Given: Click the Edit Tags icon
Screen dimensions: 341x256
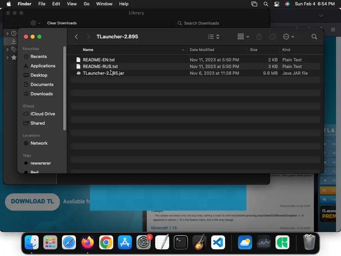Looking at the screenshot, I should (272, 37).
